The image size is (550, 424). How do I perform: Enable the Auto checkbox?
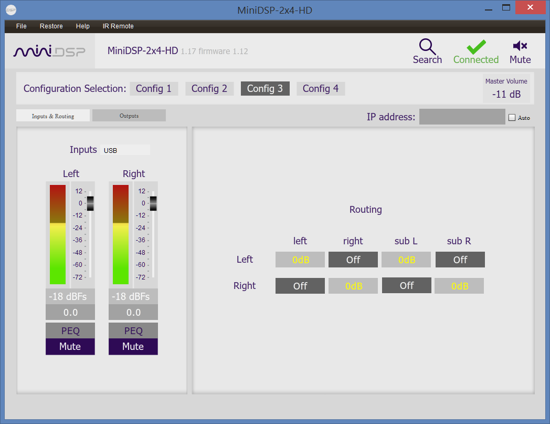click(512, 118)
